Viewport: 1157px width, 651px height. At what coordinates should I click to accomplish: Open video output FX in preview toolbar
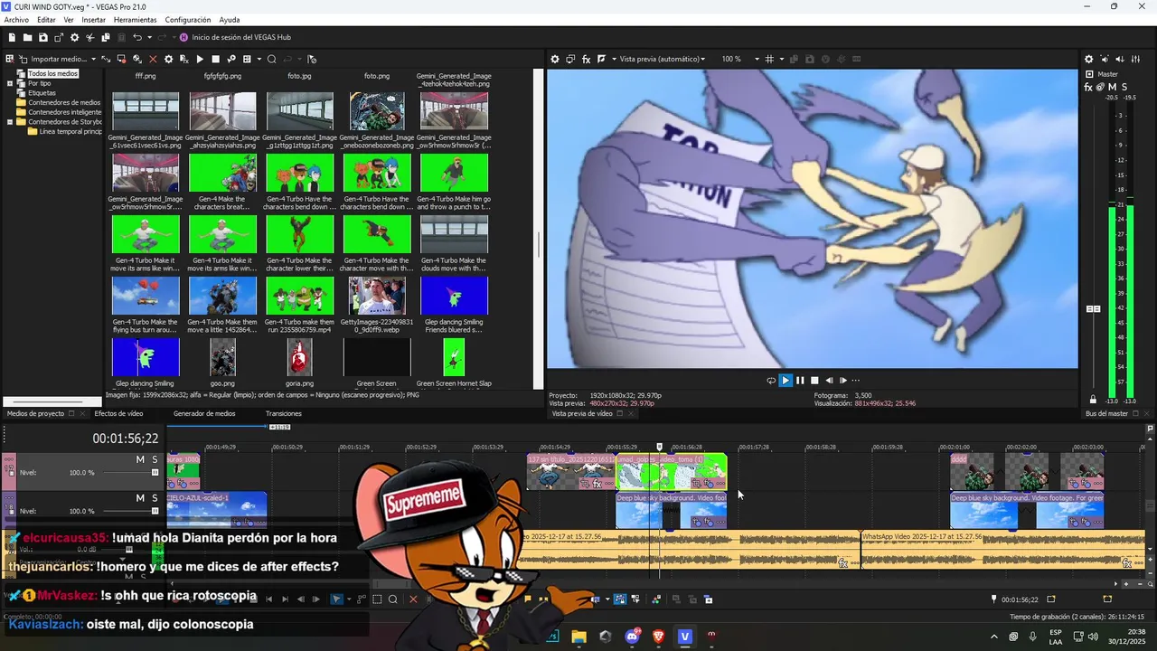point(586,59)
